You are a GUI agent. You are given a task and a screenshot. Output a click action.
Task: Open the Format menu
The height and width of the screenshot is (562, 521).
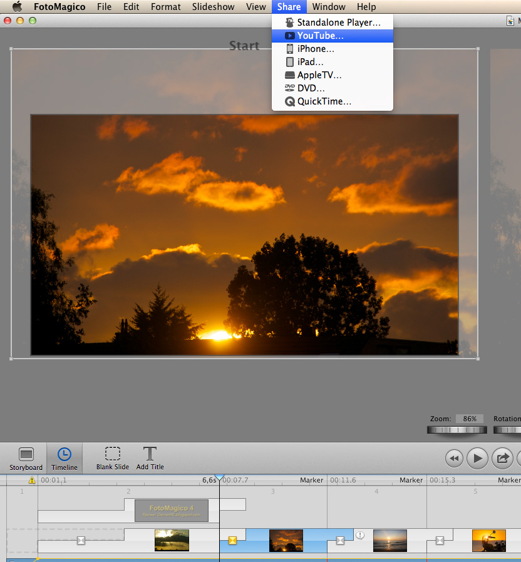pyautogui.click(x=166, y=6)
